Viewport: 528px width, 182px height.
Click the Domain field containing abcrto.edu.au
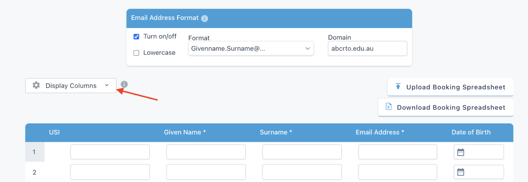click(367, 48)
